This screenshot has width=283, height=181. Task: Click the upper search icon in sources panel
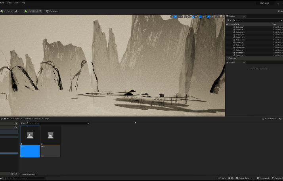16,124
